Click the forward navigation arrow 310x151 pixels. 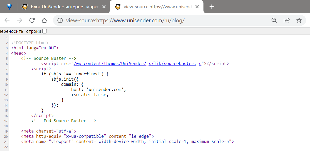click(19, 20)
